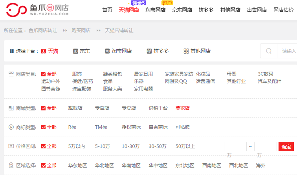Filter category by 家用电器
Viewport: 297px width, 175px height.
(x=143, y=89)
